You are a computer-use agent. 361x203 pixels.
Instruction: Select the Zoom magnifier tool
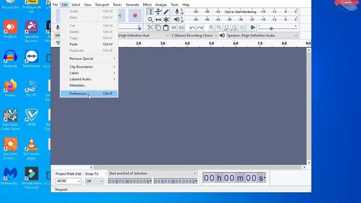click(151, 20)
